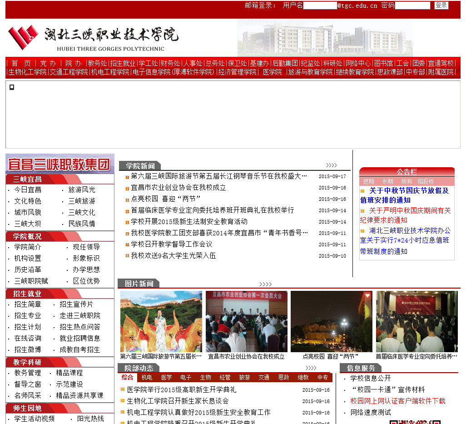
Task: Open the 临床医学 ceremony photo thumbnail
Action: 416,321
